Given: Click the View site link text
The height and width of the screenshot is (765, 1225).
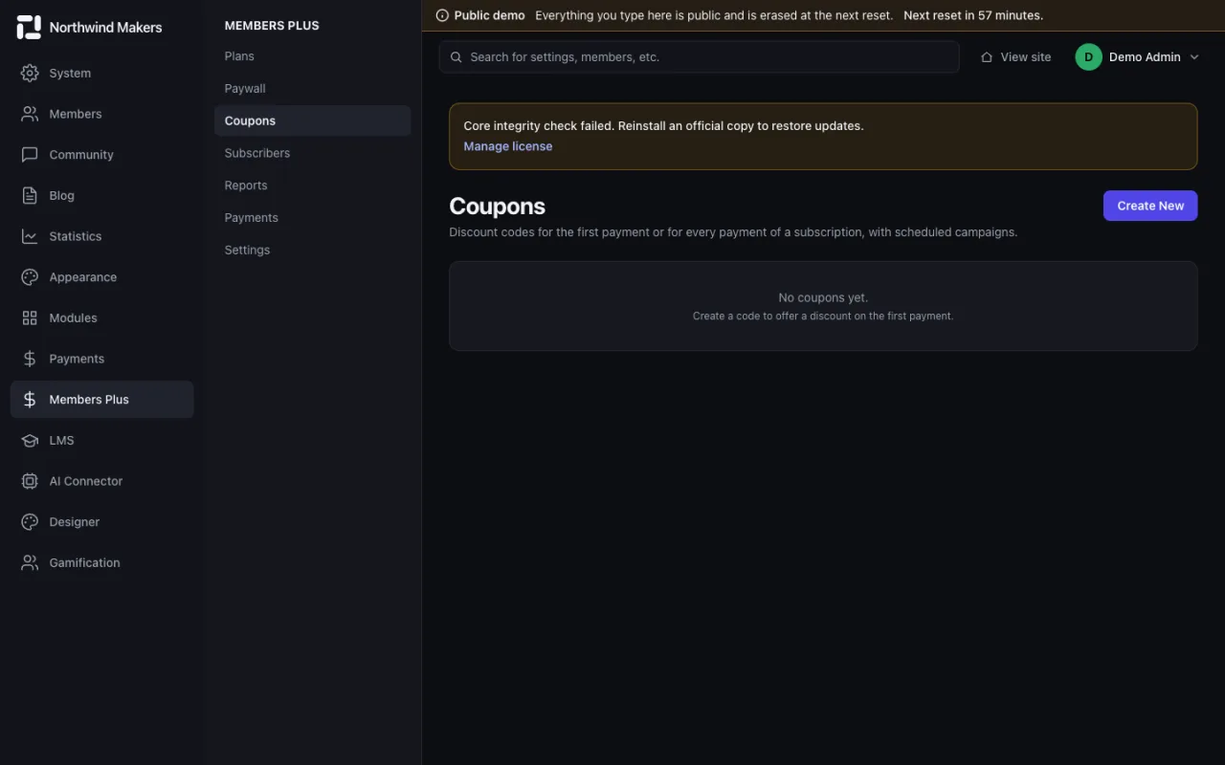Looking at the screenshot, I should tap(1026, 57).
